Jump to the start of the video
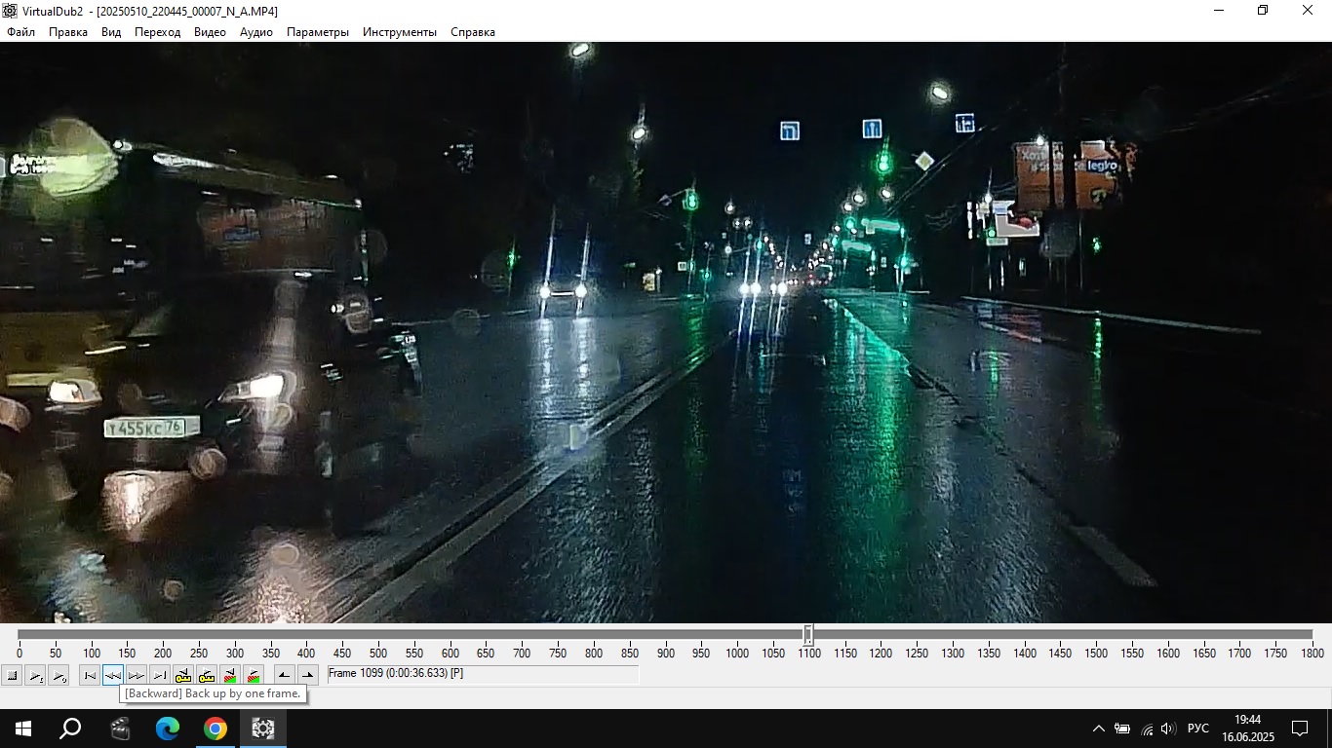The width and height of the screenshot is (1332, 748). click(90, 675)
